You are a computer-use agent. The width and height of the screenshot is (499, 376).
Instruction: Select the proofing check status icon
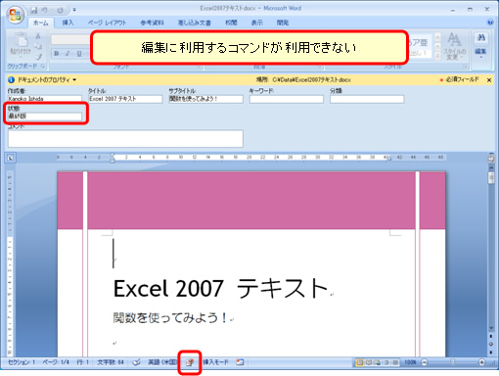pyautogui.click(x=136, y=362)
